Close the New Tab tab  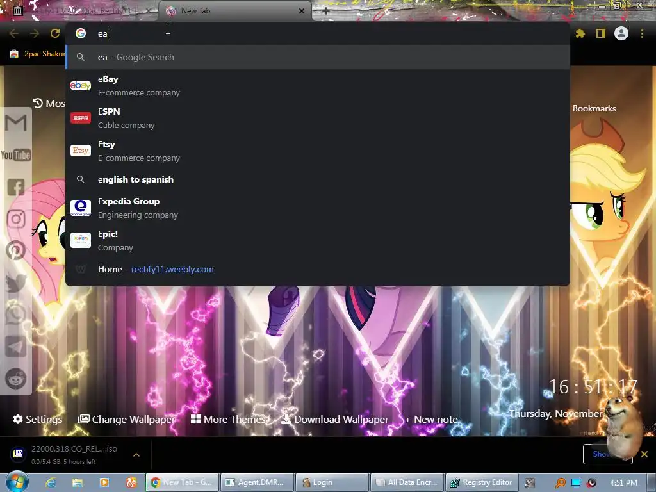[302, 12]
